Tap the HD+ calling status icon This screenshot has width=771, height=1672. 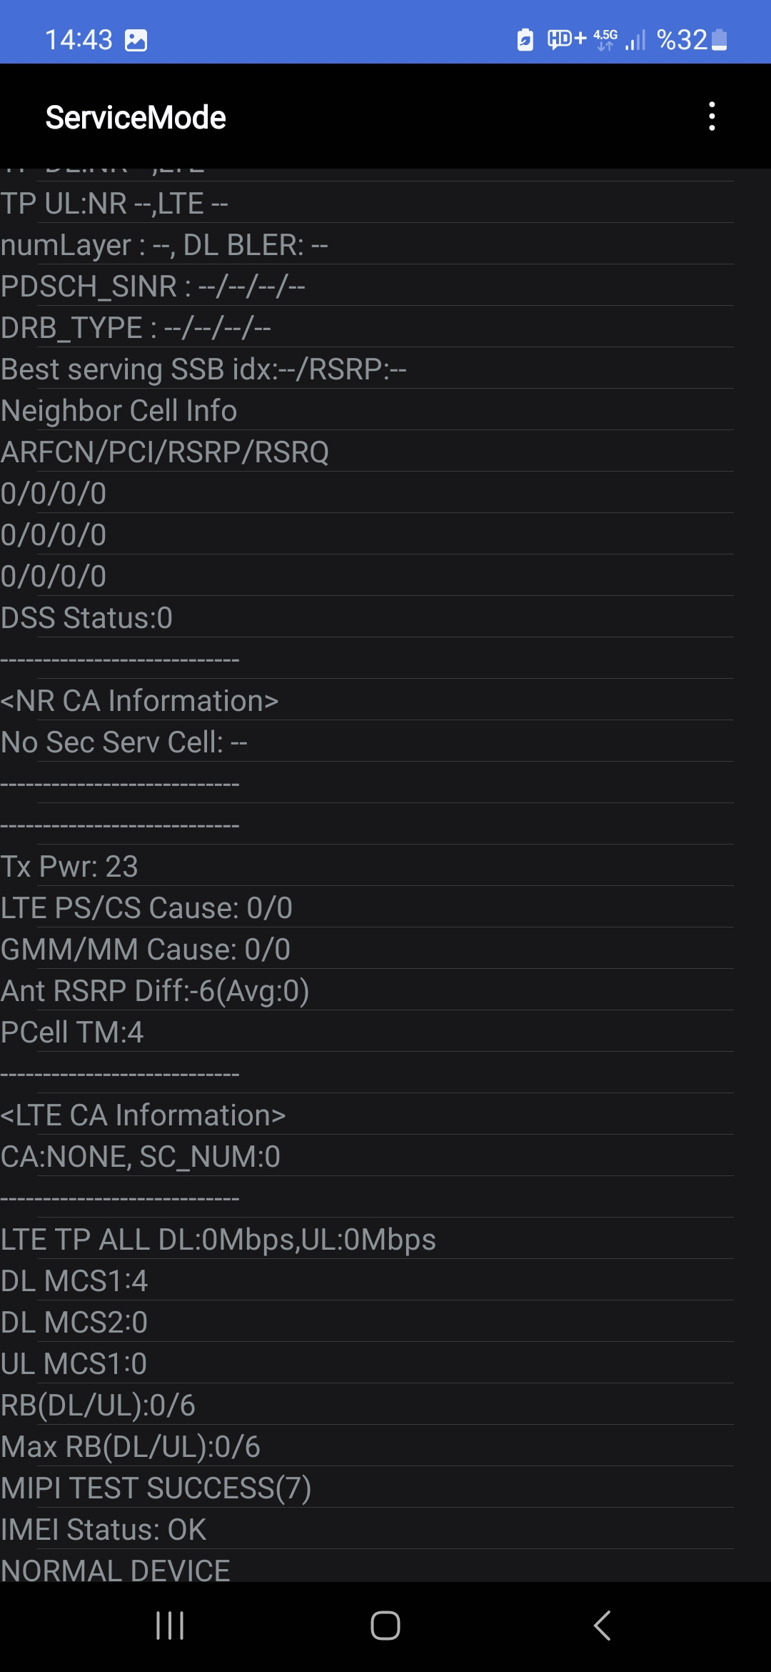[x=567, y=39]
